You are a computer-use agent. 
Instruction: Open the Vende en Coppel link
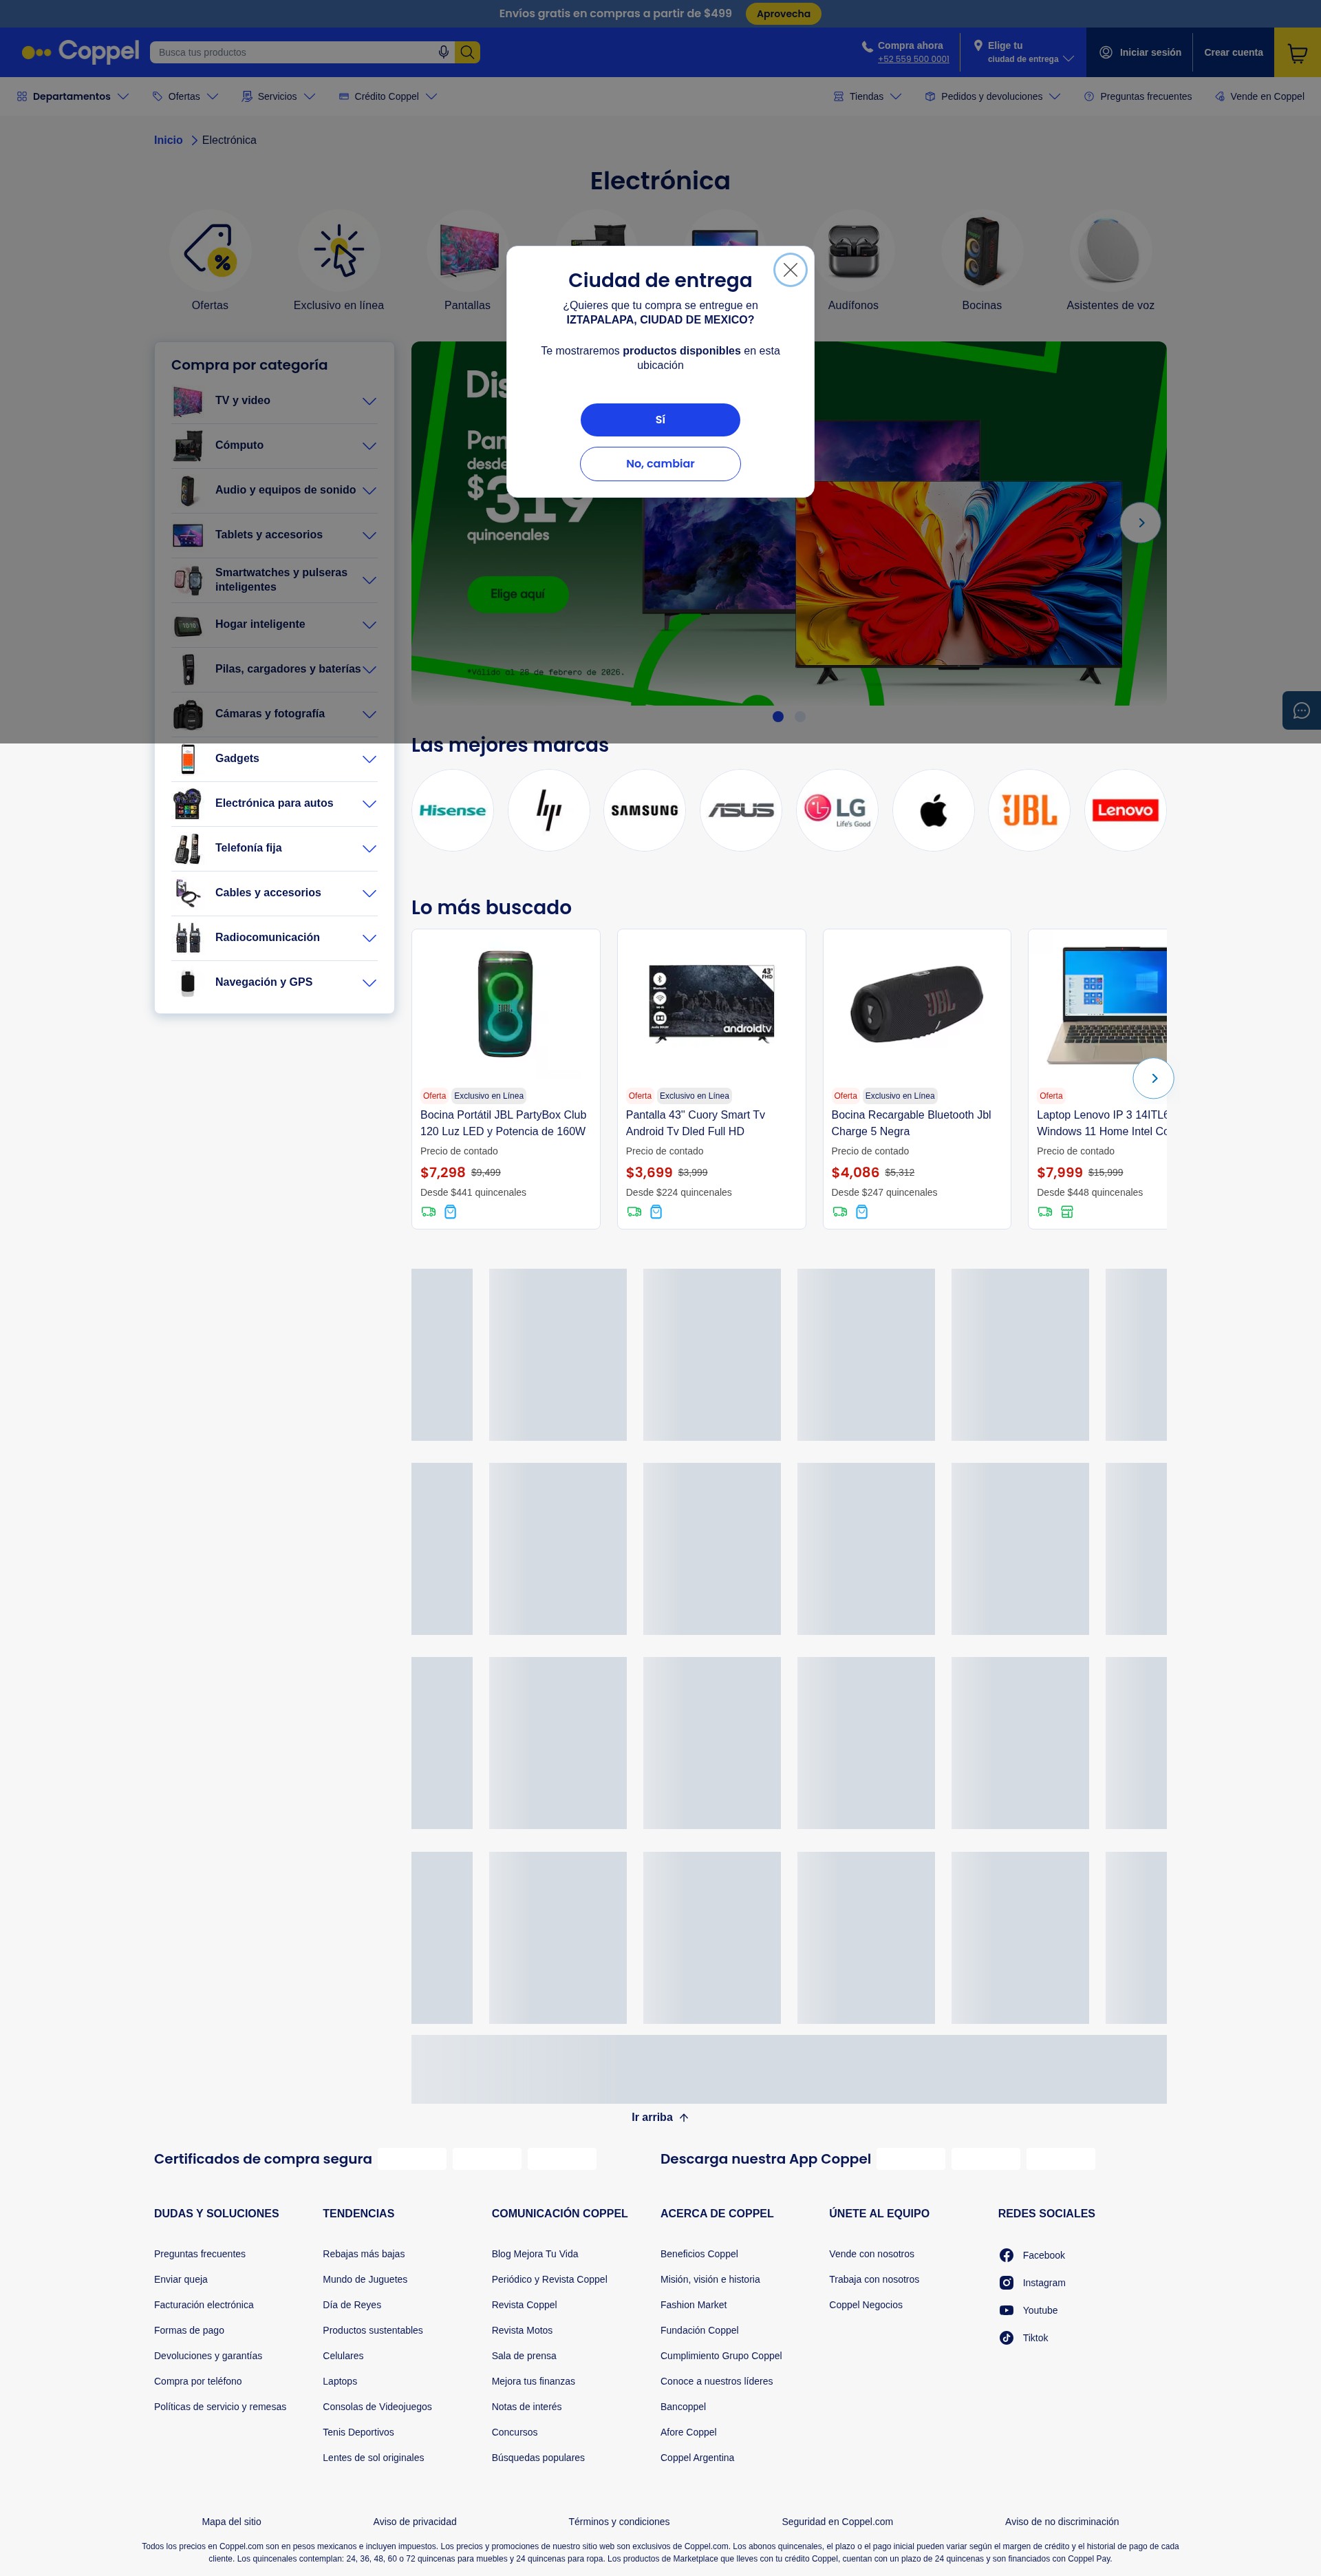point(1259,97)
